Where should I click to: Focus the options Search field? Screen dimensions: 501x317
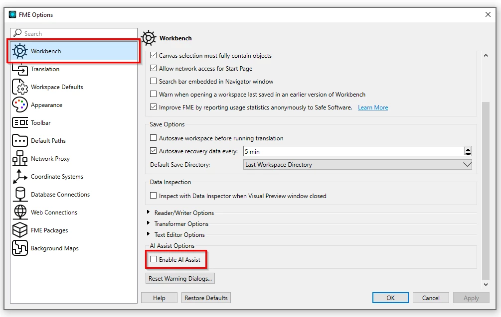coord(74,33)
